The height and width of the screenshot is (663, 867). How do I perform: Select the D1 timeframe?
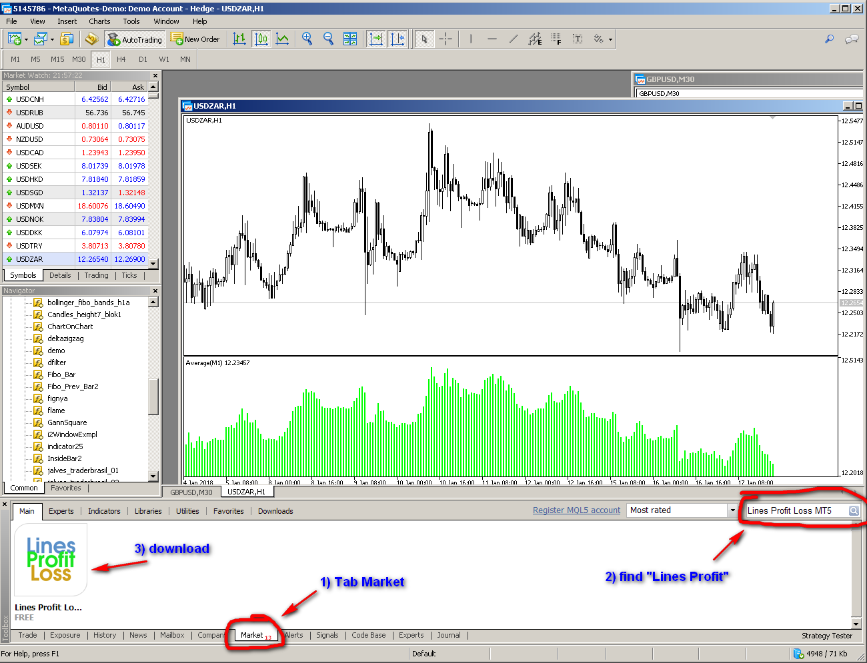[143, 59]
